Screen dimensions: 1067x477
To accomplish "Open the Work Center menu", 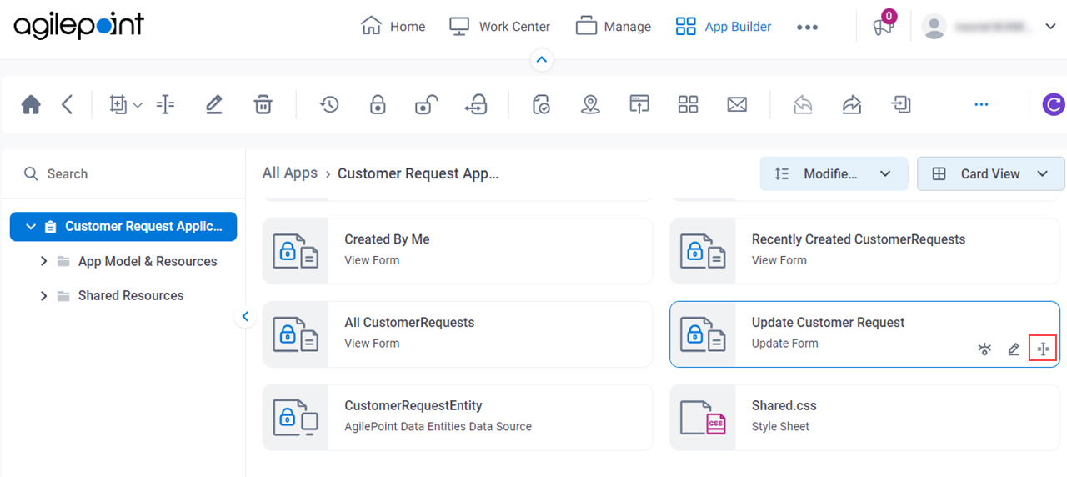I will coord(500,27).
